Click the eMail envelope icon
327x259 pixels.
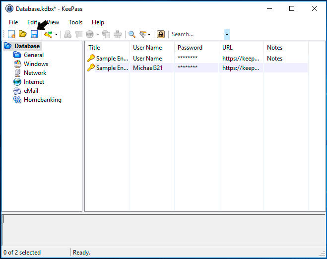(17, 91)
